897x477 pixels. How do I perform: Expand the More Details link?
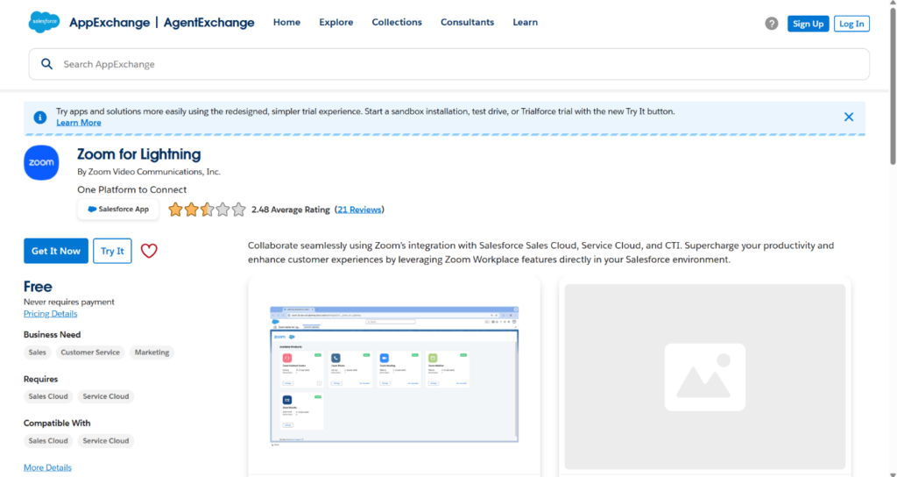[x=47, y=467]
